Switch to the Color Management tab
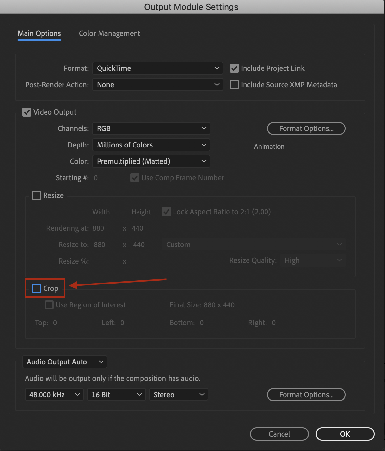Image resolution: width=385 pixels, height=451 pixels. [x=109, y=33]
